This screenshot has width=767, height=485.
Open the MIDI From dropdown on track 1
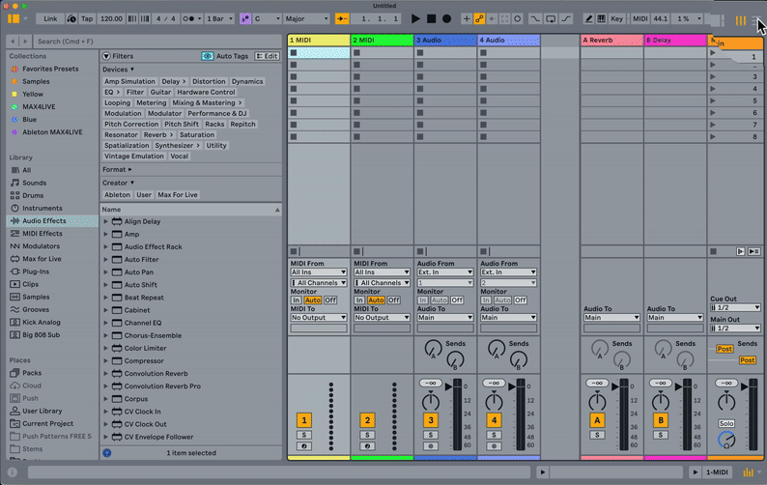click(x=319, y=272)
